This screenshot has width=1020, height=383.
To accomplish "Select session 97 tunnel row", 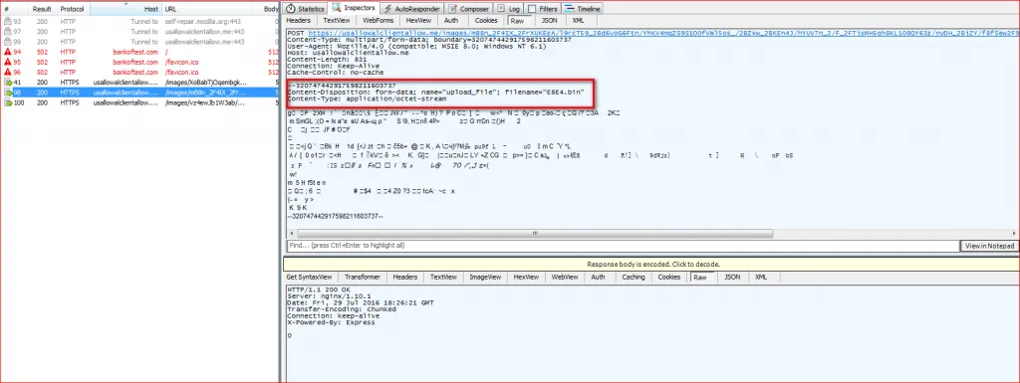I will pos(139,31).
